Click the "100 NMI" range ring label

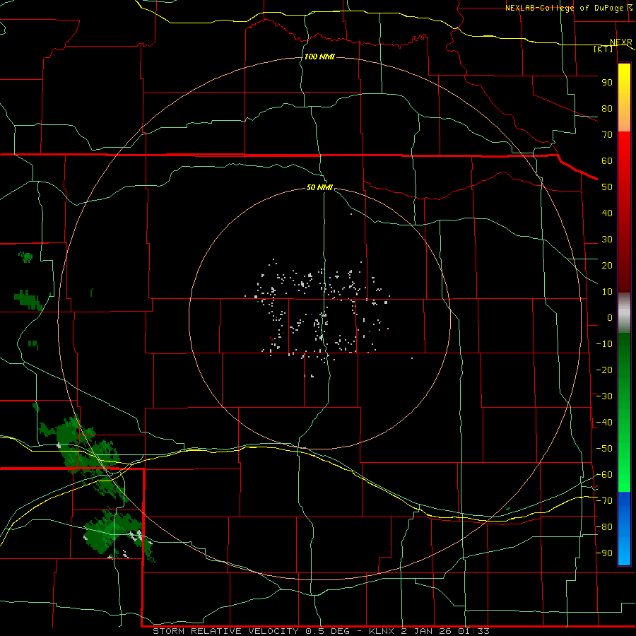319,57
